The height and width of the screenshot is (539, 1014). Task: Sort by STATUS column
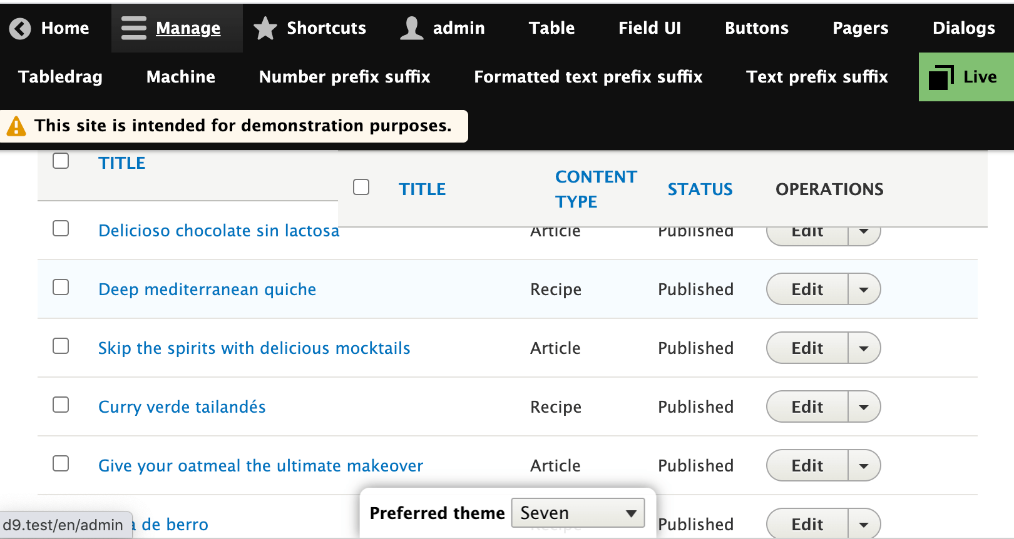[x=700, y=189]
